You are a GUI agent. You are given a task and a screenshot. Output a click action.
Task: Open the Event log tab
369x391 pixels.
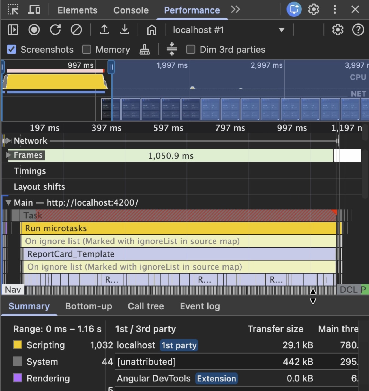200,306
